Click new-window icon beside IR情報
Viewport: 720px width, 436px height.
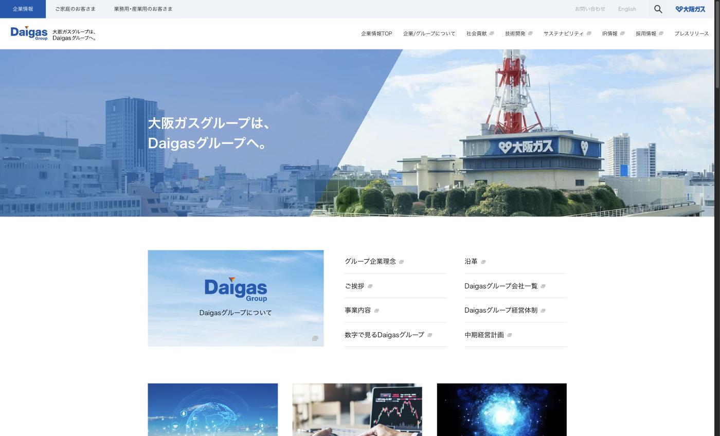[622, 33]
